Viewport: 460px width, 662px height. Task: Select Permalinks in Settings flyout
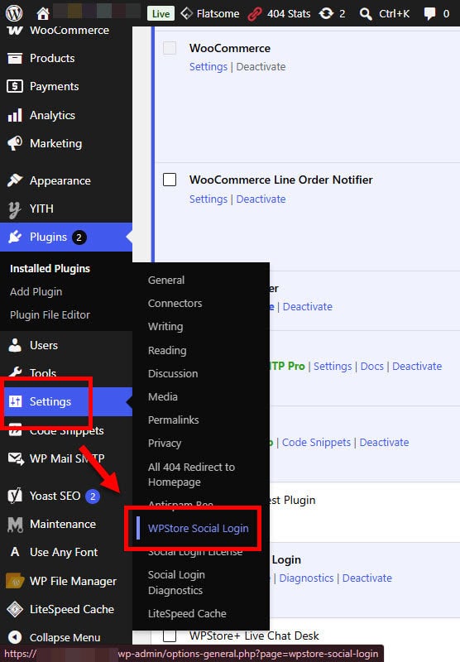pyautogui.click(x=174, y=420)
